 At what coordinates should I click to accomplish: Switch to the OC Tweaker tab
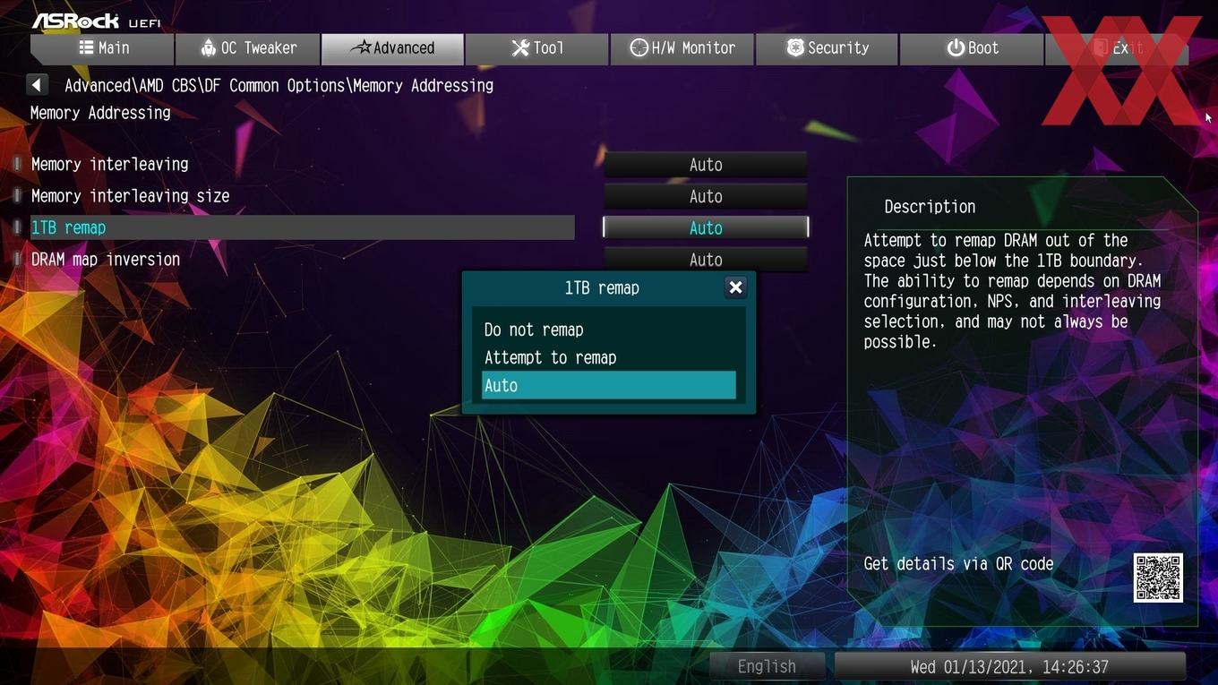point(247,48)
